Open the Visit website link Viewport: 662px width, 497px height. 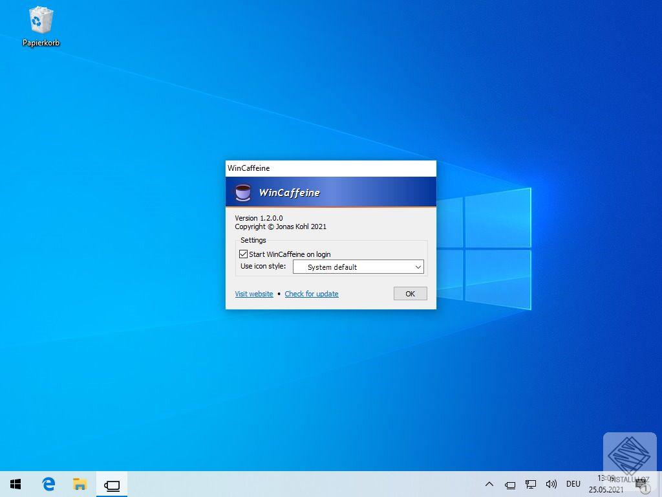pos(254,294)
